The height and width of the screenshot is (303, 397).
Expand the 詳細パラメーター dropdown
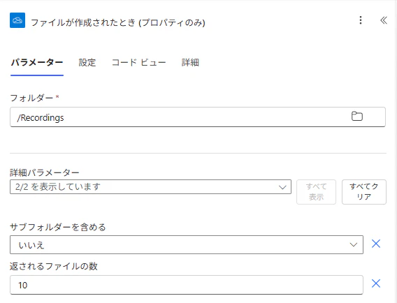click(150, 187)
